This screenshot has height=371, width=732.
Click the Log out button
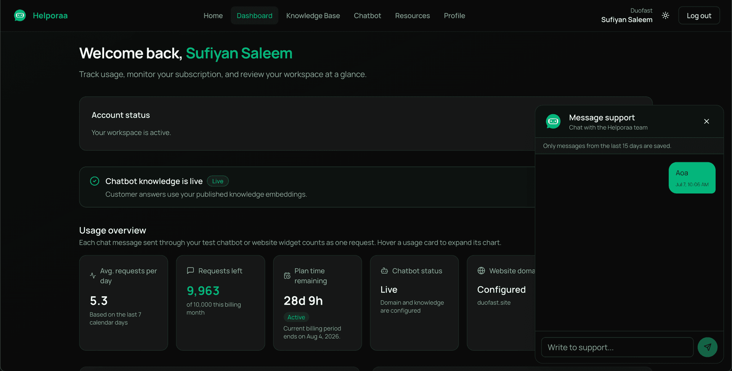pos(699,16)
